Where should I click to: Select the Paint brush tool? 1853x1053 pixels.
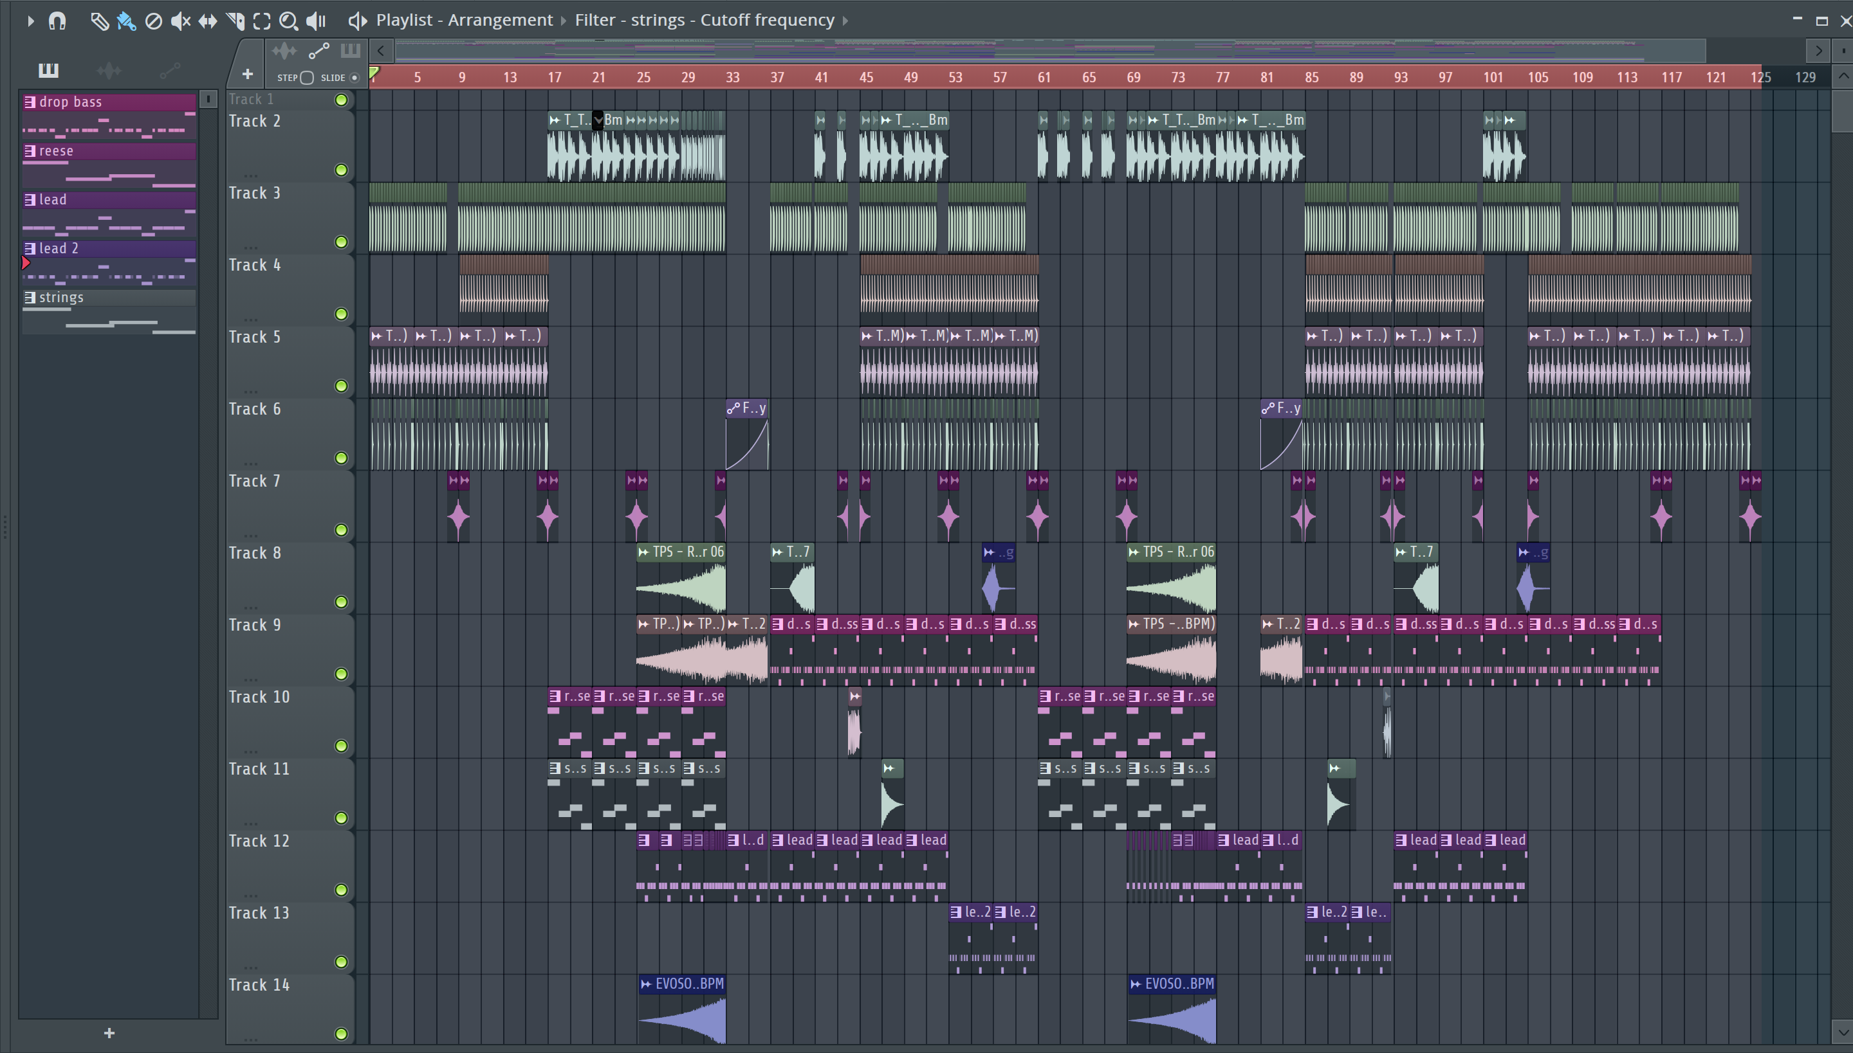pos(126,21)
